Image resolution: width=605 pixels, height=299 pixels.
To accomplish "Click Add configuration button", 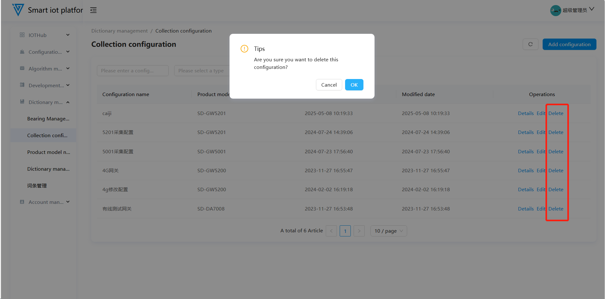I will [569, 44].
